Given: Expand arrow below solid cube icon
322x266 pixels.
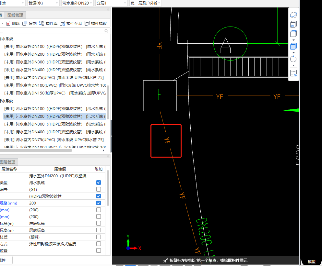Looking at the screenshot, I should click(293, 53).
